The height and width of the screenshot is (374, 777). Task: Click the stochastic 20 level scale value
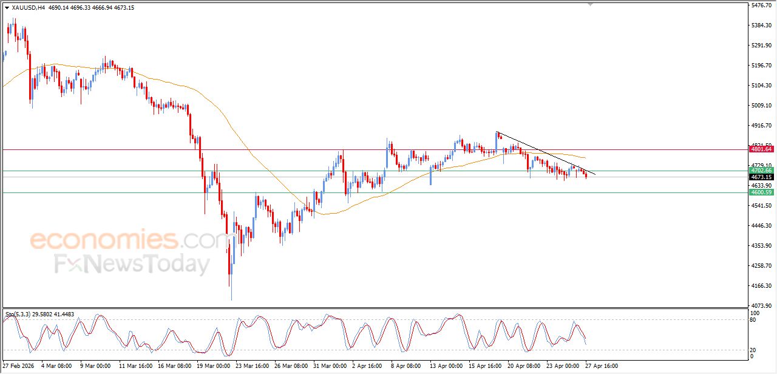click(754, 350)
